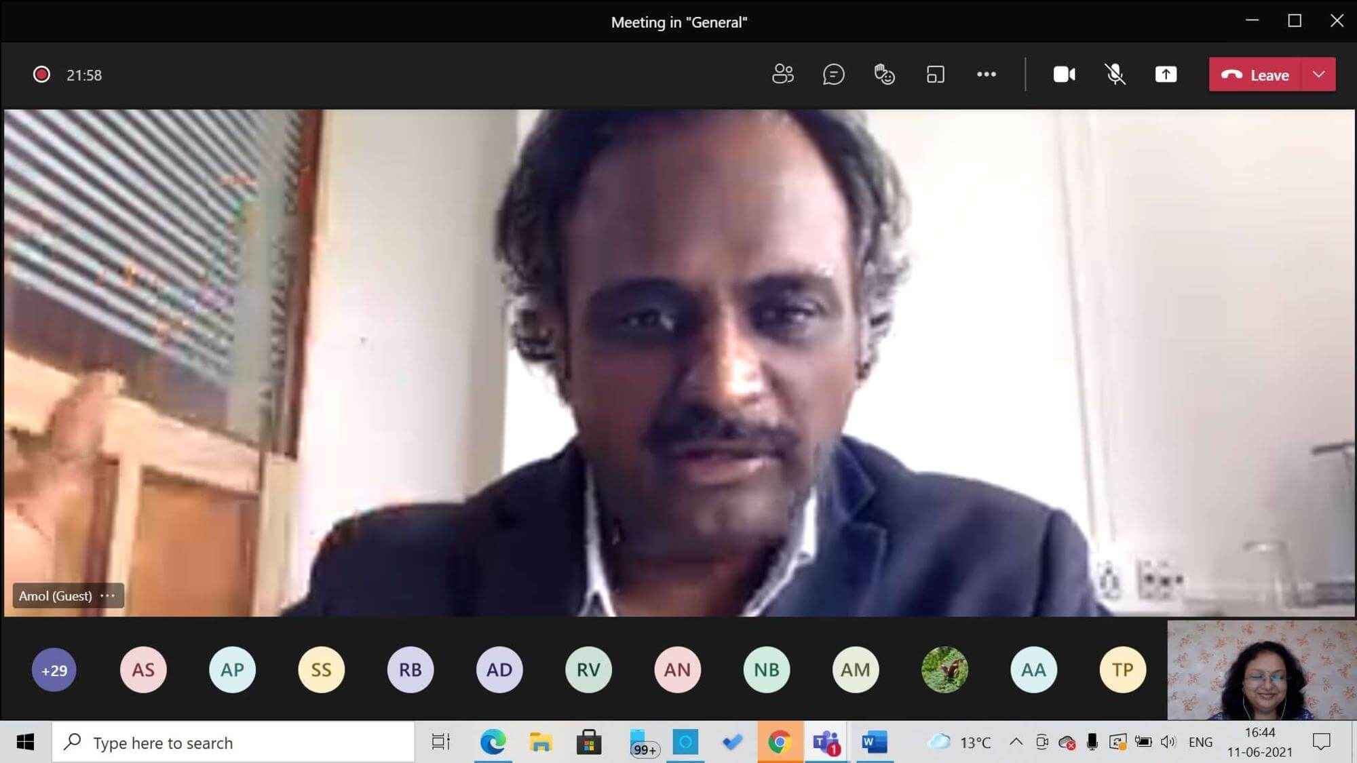This screenshot has height=763, width=1357.
Task: Select the AS participant avatar
Action: click(x=143, y=670)
